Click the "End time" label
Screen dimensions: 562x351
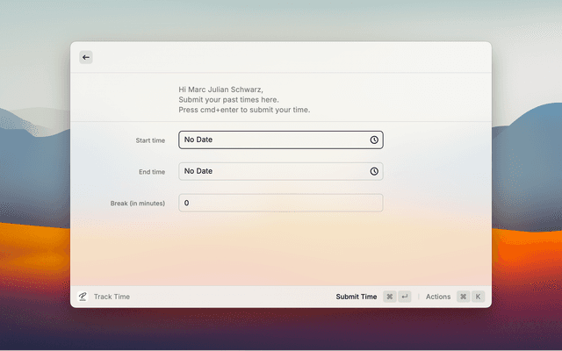[x=151, y=172]
